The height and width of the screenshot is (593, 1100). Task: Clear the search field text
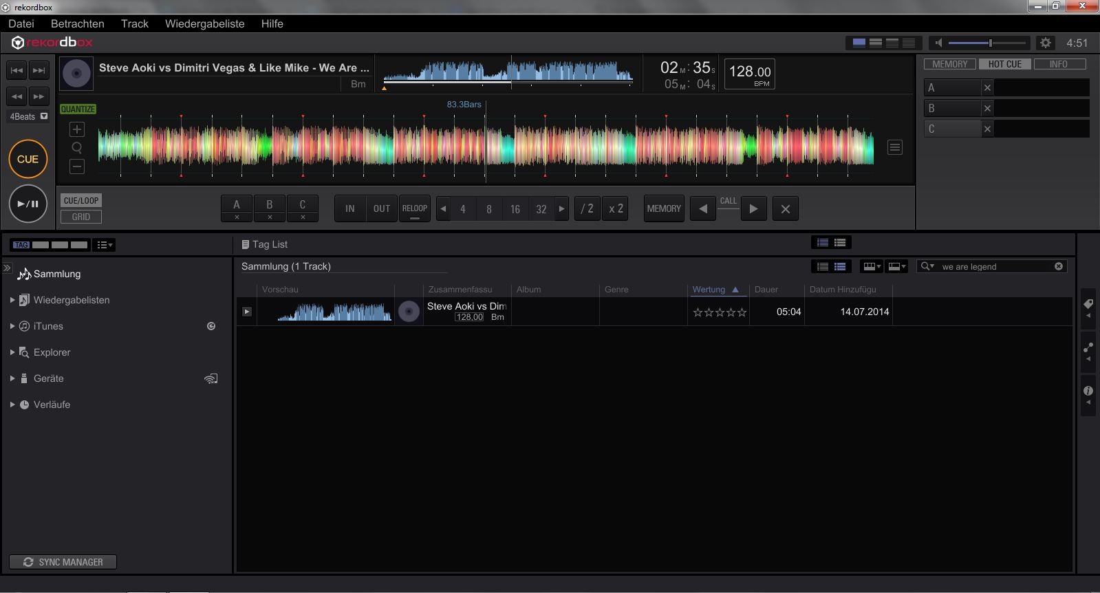coord(1059,266)
